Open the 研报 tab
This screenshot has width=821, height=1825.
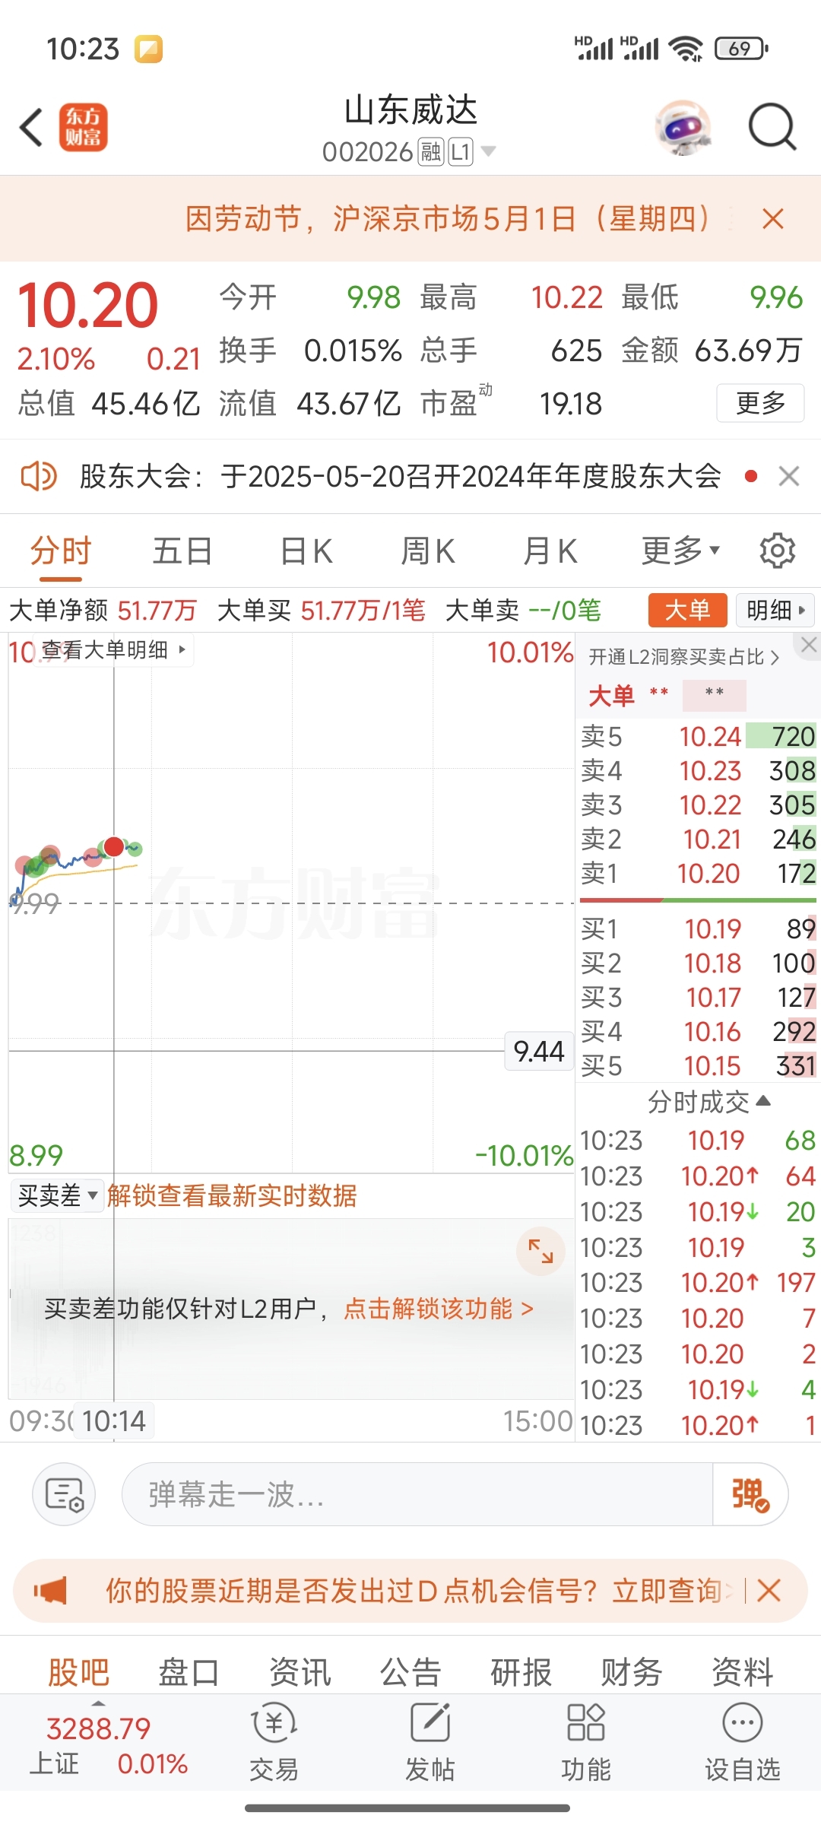(521, 1672)
